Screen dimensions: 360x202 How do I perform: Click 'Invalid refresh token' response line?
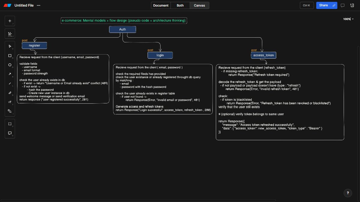[262, 89]
